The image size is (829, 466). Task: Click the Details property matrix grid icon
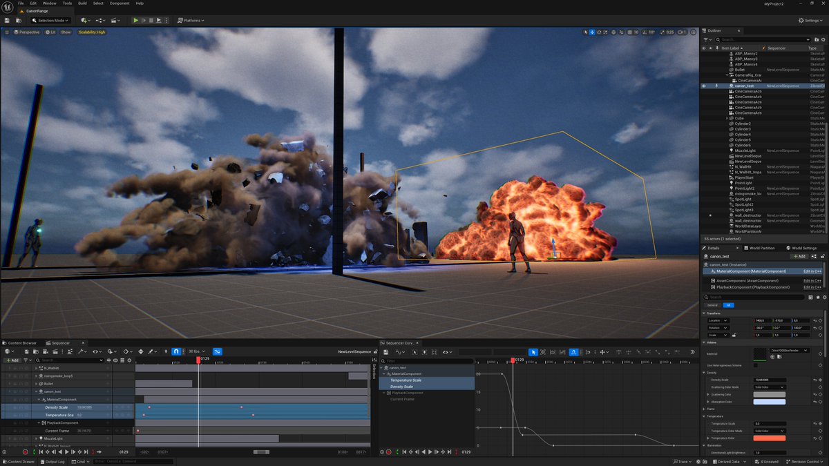pos(810,297)
